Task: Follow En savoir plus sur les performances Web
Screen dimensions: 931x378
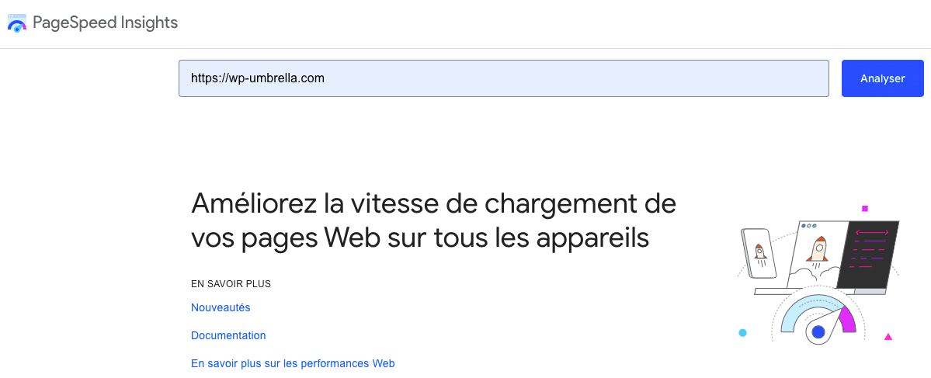Action: point(293,363)
